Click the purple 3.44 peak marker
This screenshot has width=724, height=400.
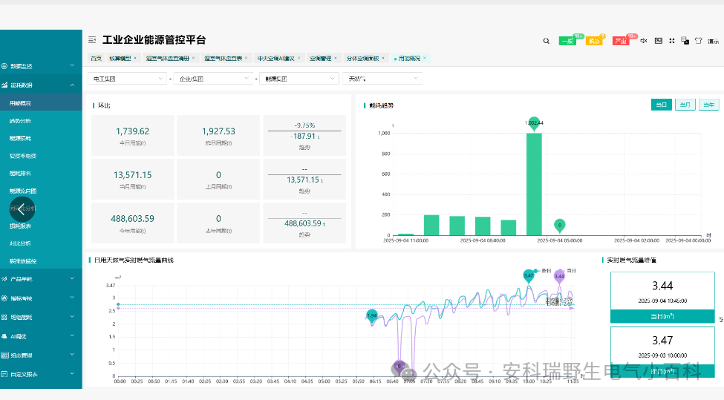tap(559, 276)
